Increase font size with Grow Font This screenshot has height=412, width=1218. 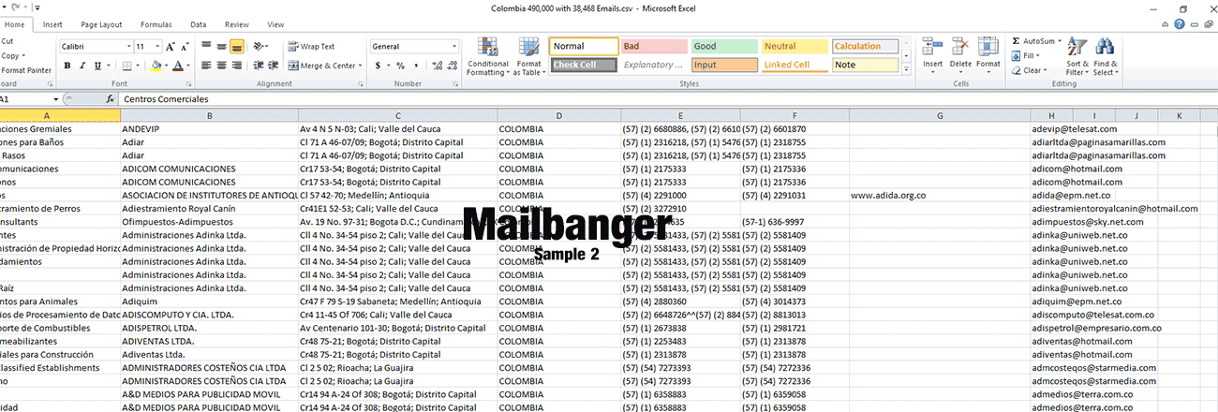pyautogui.click(x=171, y=46)
